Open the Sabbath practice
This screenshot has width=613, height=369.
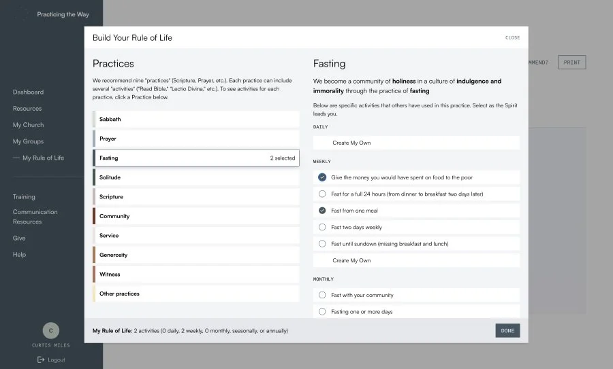[x=196, y=119]
